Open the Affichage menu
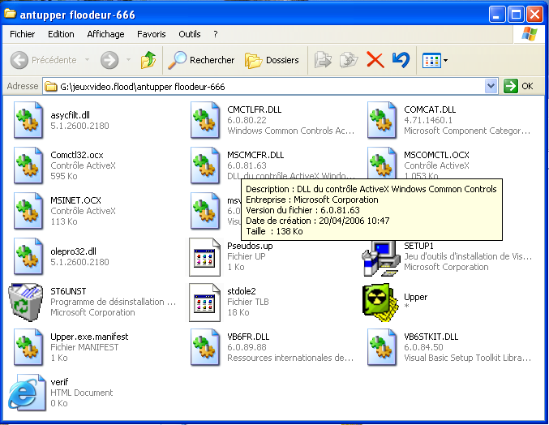 [x=105, y=34]
